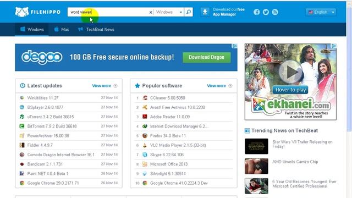This screenshot has width=352, height=198.
Task: Click the BitTorrent icon
Action: pos(22,126)
